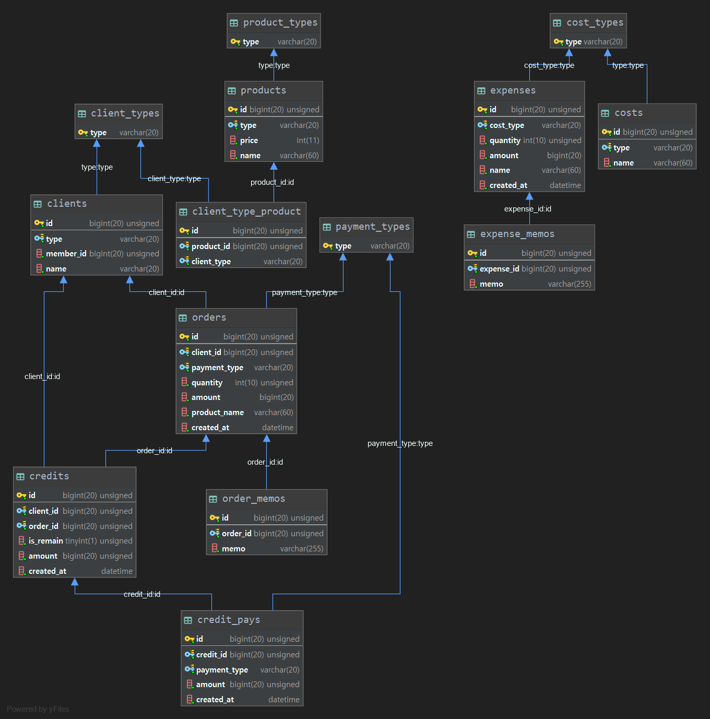Click the credit_pays table icon
Image resolution: width=710 pixels, height=719 pixels.
point(188,620)
